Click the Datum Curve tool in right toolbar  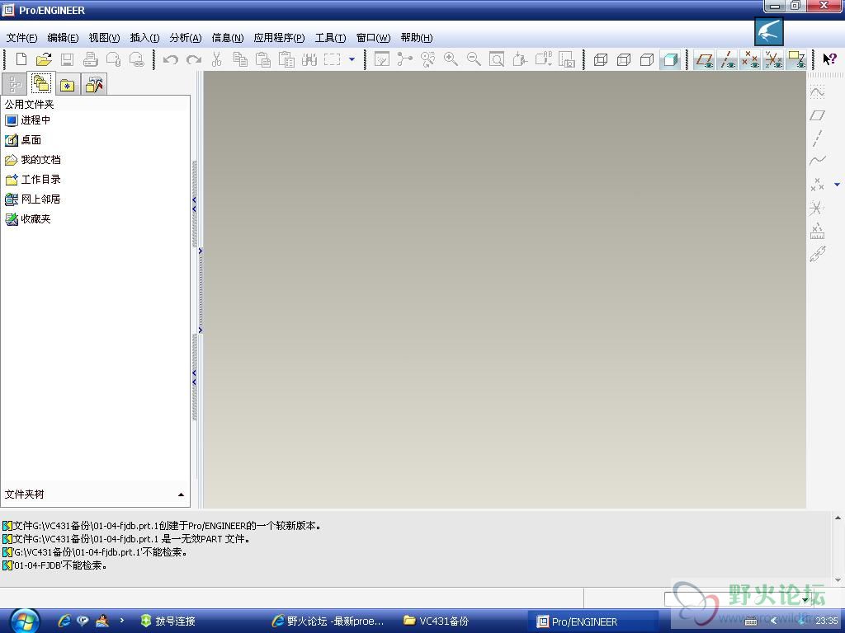click(x=817, y=161)
